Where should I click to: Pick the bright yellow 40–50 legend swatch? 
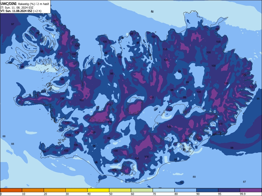click(x=98, y=190)
